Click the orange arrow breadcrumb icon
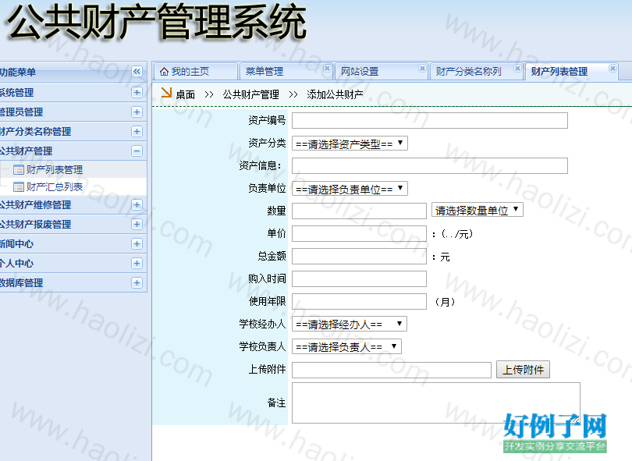Screen dimensions: 632x461 pos(166,93)
